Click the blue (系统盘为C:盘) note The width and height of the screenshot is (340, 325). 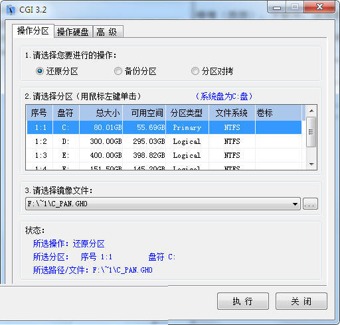224,96
